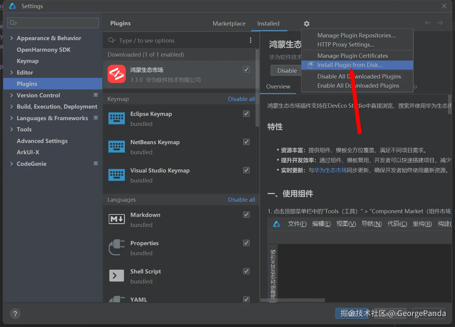
Task: Click the NetBeans Keymap keyboard icon
Action: [117, 147]
